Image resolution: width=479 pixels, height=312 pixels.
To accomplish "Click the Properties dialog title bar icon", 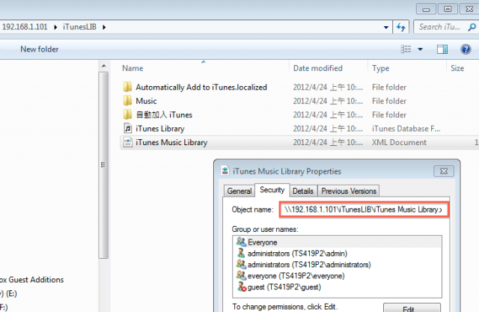I will (225, 171).
